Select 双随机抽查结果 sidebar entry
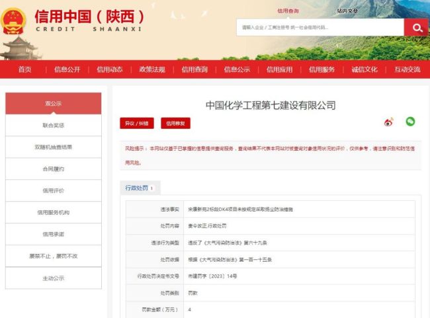 54,147
